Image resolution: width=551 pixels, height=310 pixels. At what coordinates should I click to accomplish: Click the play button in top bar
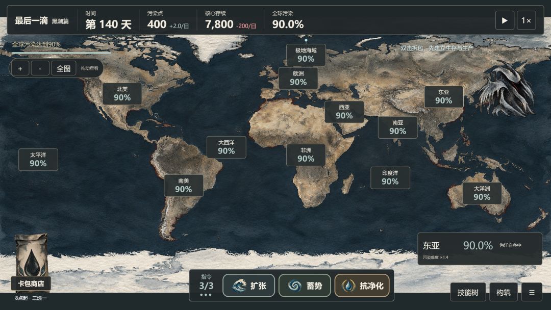tap(505, 20)
